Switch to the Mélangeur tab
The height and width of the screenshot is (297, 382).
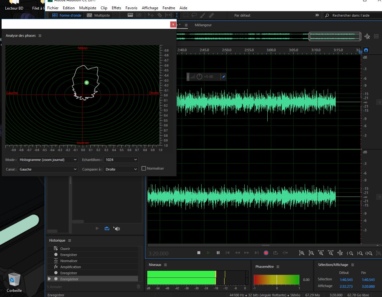(203, 25)
